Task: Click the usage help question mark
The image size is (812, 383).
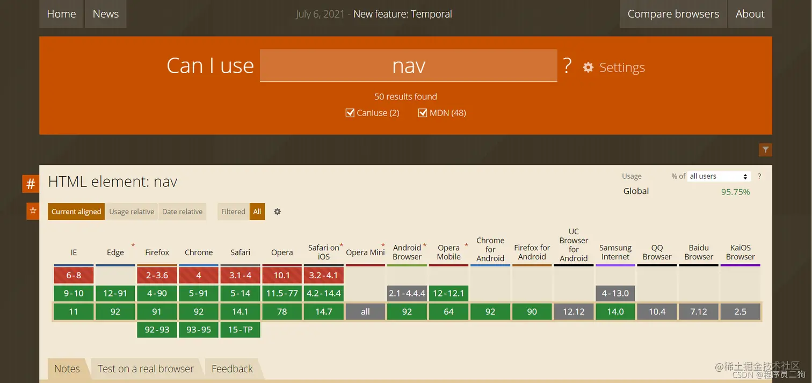Action: pyautogui.click(x=759, y=176)
